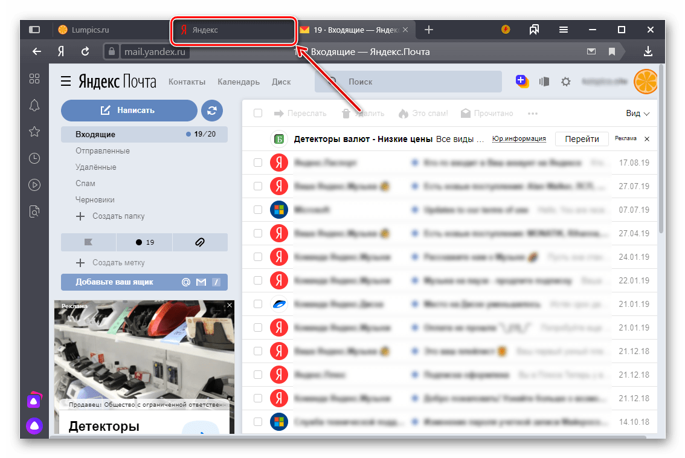Viewport: 685px width, 458px height.
Task: Expand Создать папку to add folder
Action: [x=111, y=216]
